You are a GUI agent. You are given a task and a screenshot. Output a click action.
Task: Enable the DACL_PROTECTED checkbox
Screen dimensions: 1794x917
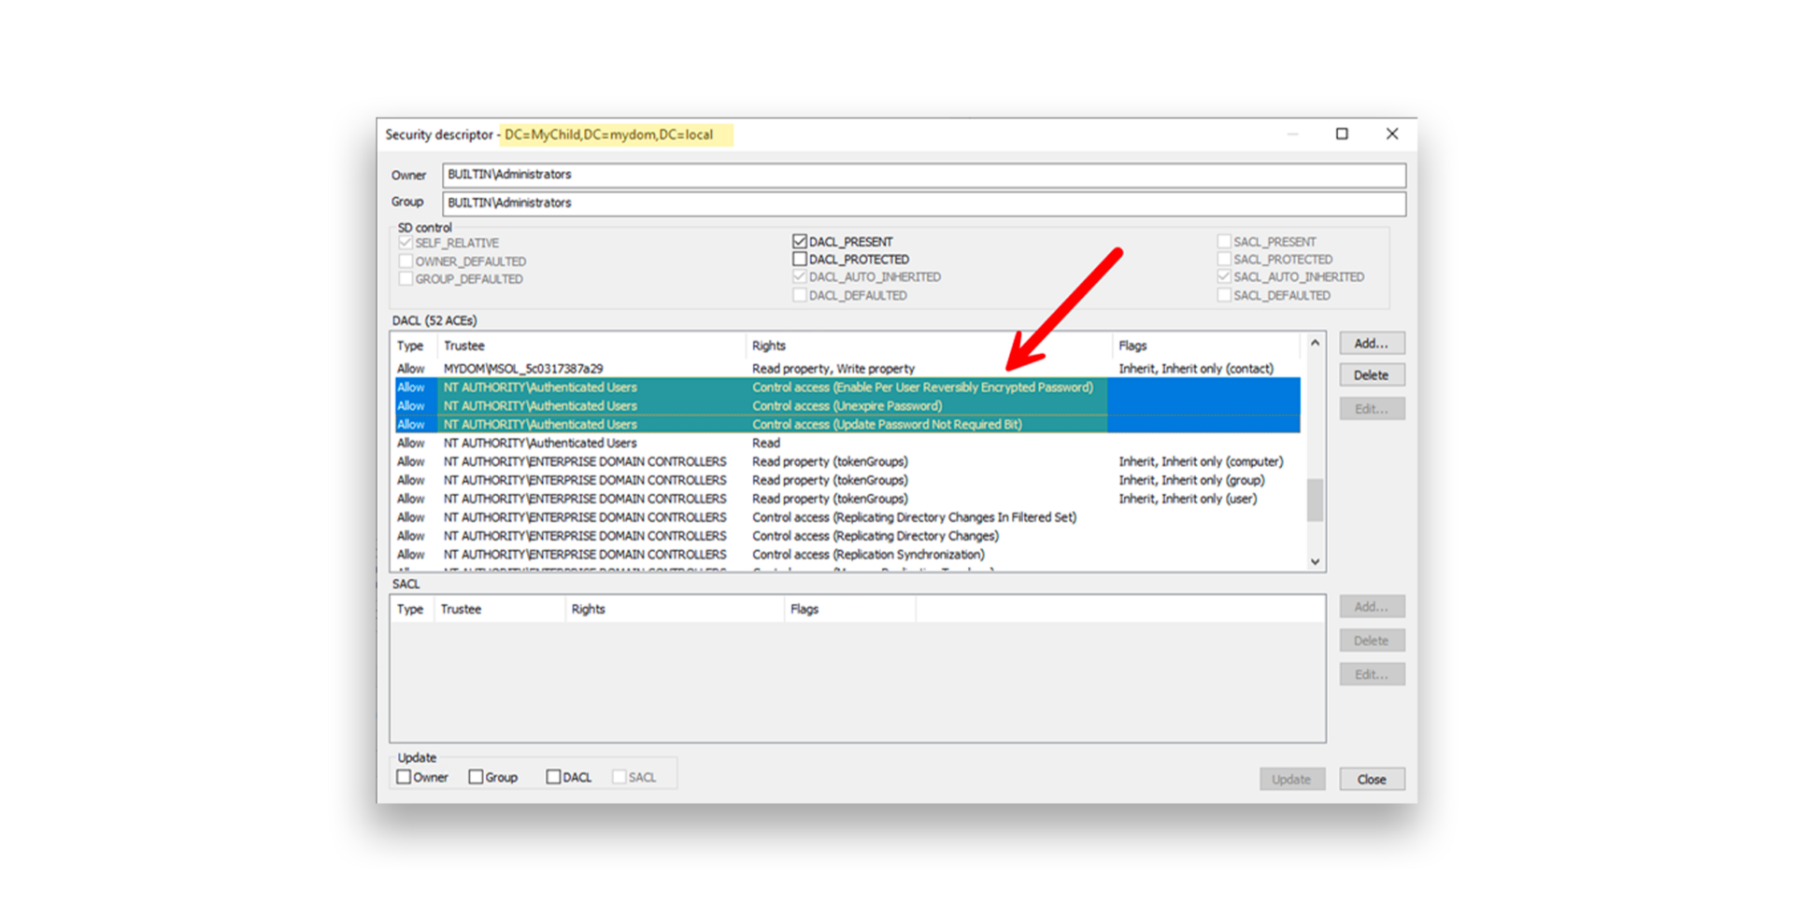800,259
